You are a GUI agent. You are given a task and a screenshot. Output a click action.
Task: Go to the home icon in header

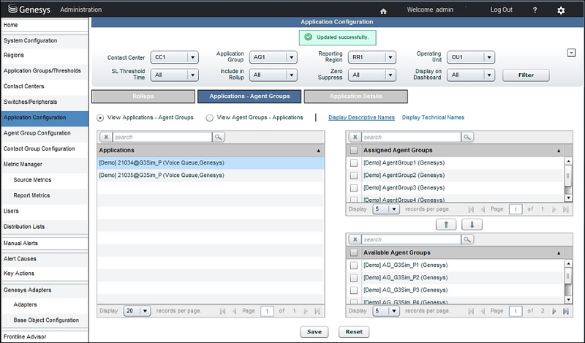click(383, 11)
